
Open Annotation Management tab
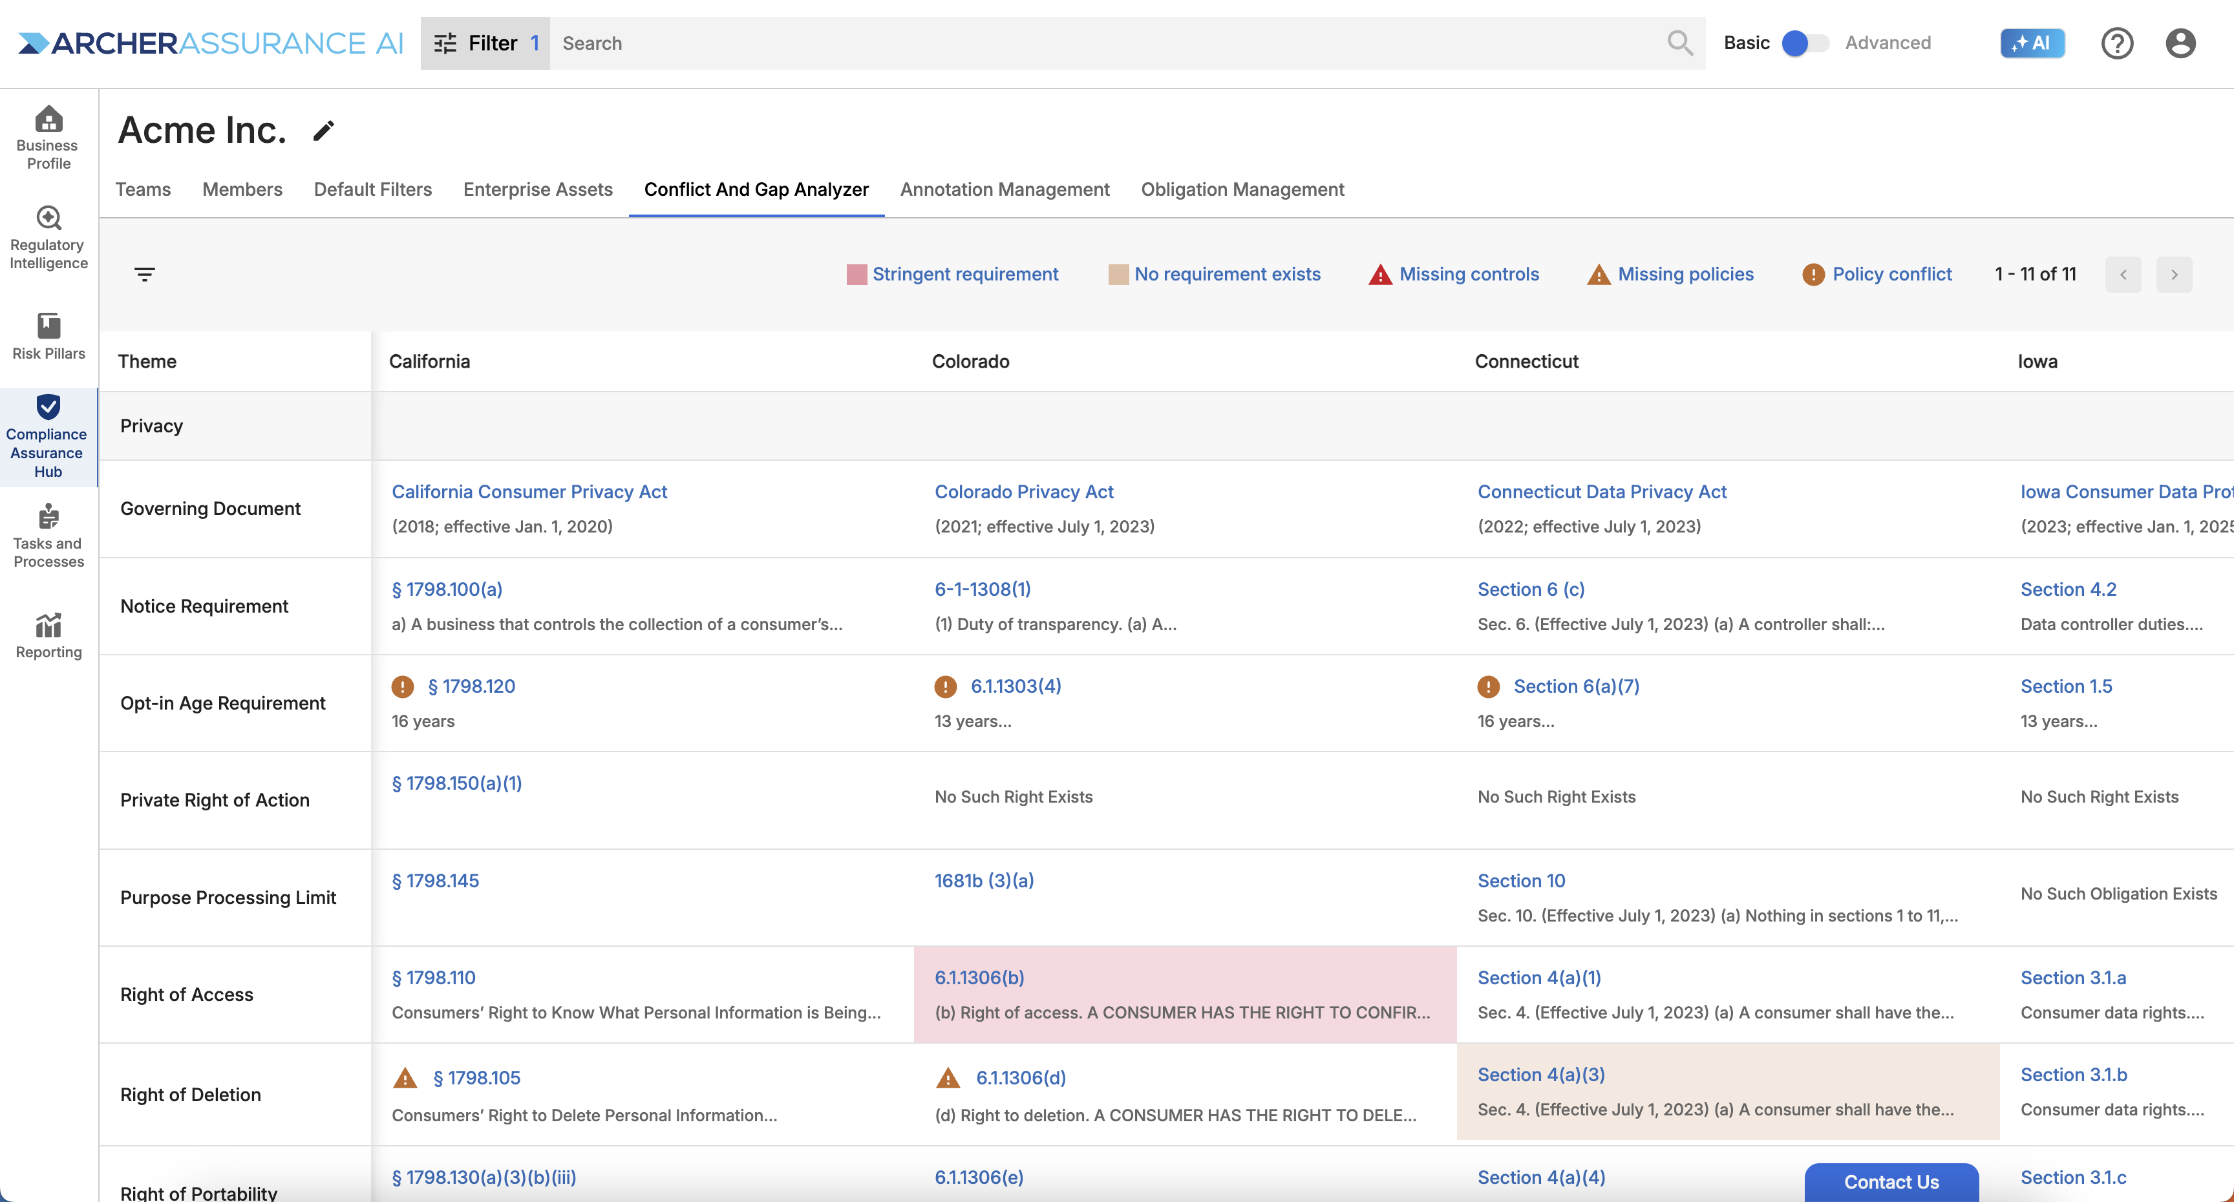pos(1005,190)
